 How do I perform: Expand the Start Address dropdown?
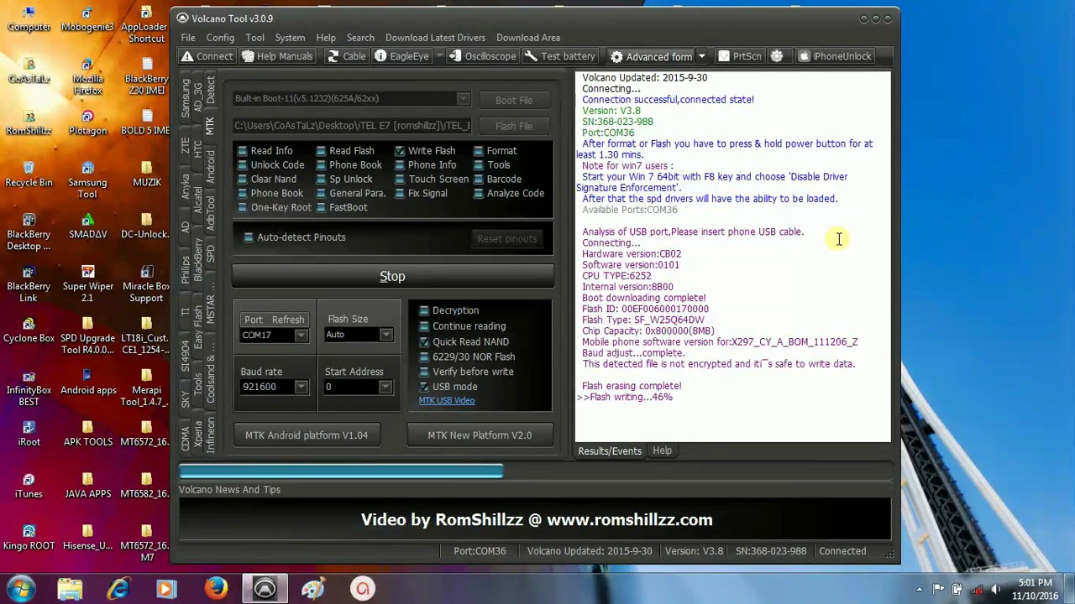point(385,387)
